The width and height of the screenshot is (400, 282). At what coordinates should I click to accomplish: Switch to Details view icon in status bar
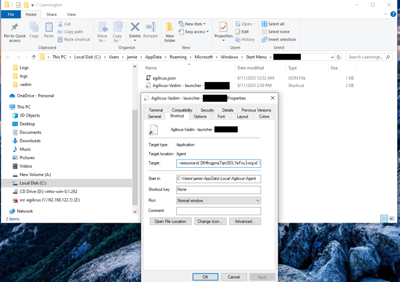[384, 218]
